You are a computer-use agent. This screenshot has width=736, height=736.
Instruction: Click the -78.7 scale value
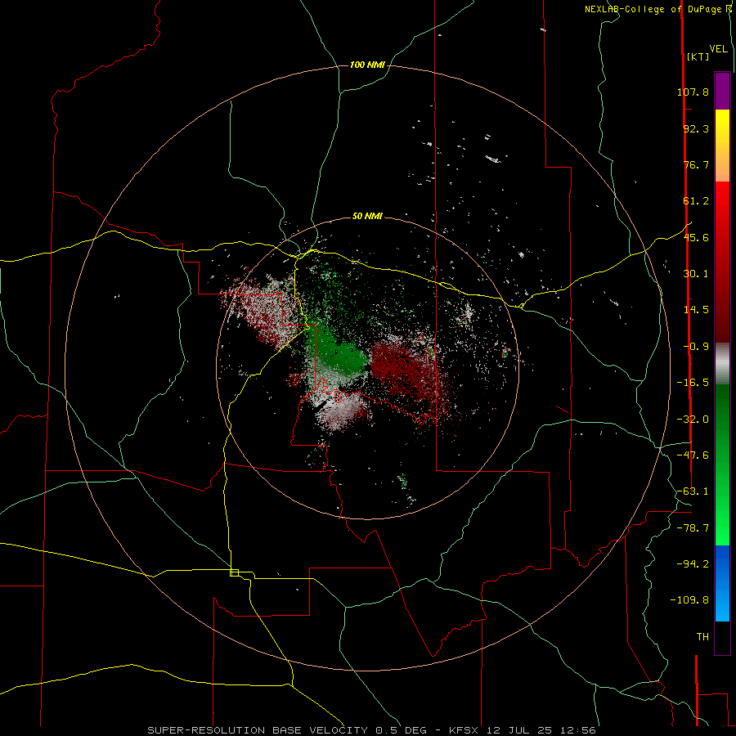click(693, 528)
